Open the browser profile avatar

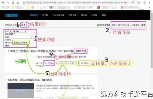pos(145,3)
